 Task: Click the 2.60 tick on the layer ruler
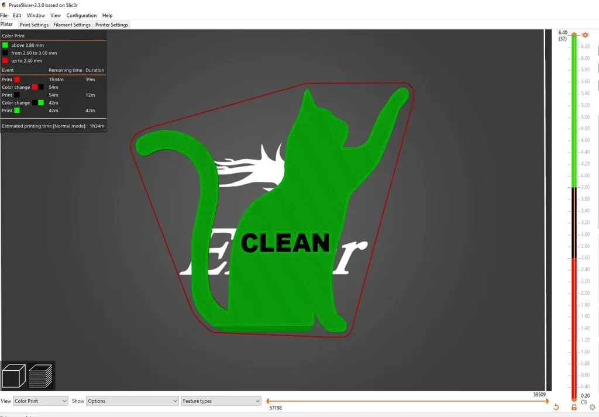pos(585,258)
